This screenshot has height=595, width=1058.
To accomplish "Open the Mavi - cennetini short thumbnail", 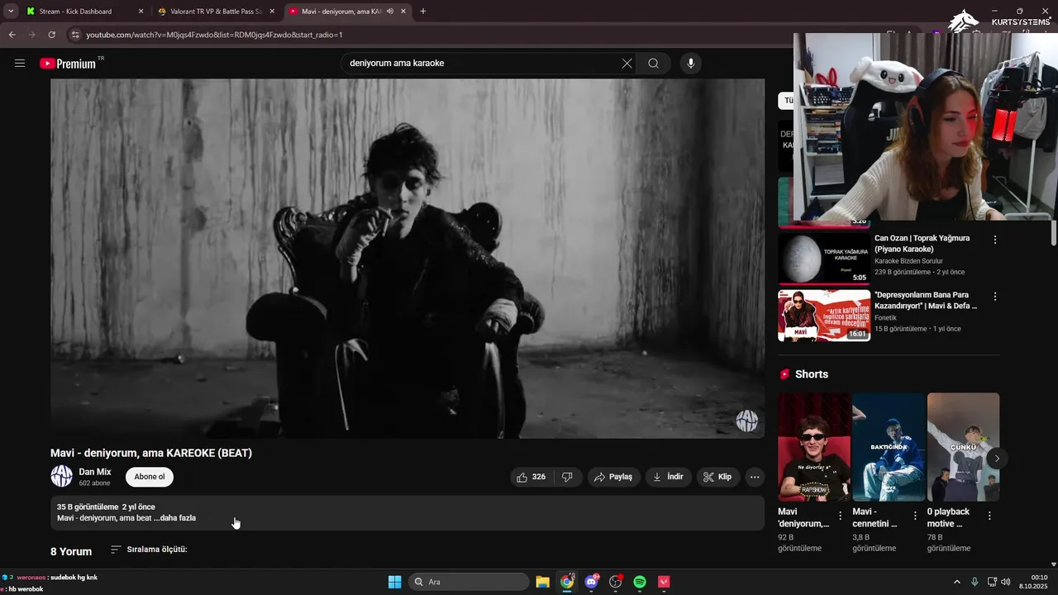I will click(x=889, y=447).
